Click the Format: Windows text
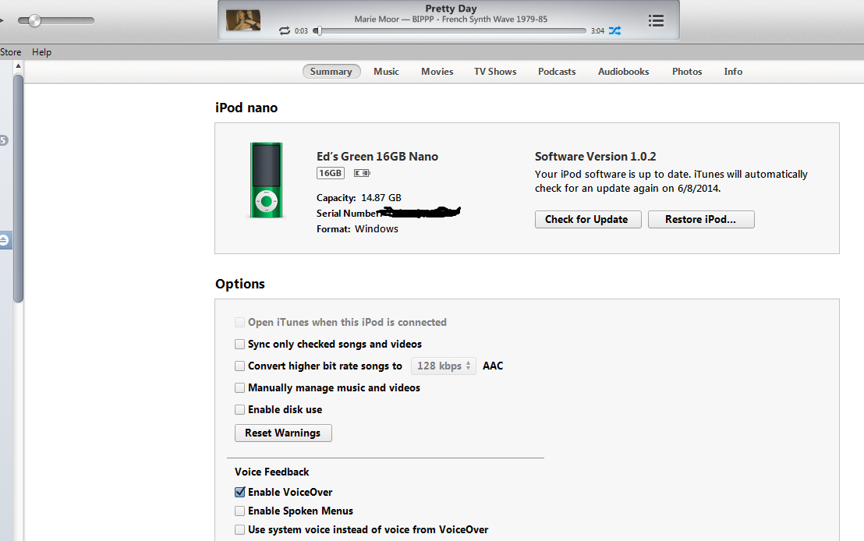This screenshot has height=541, width=864. pos(357,228)
